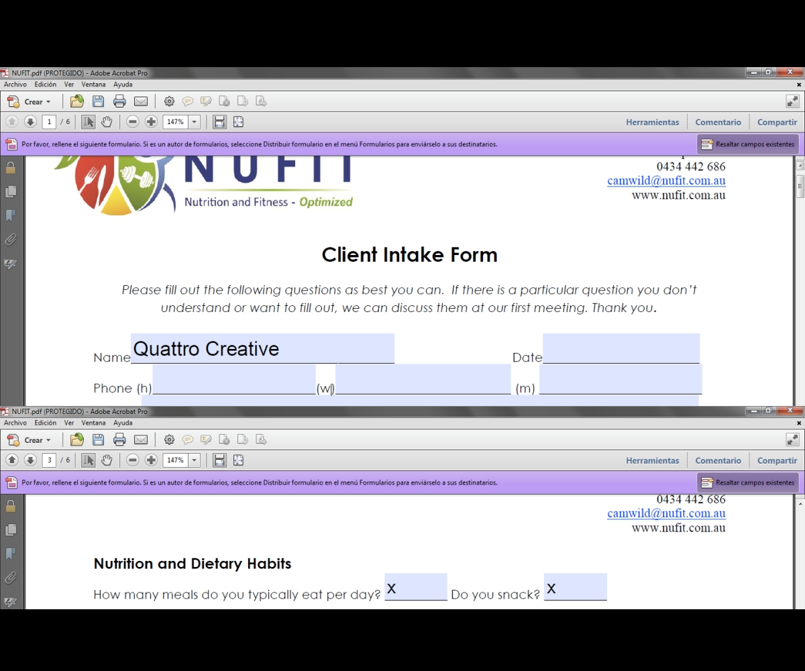Print the document from the page 1 window toolbar
The image size is (805, 671).
[x=120, y=102]
